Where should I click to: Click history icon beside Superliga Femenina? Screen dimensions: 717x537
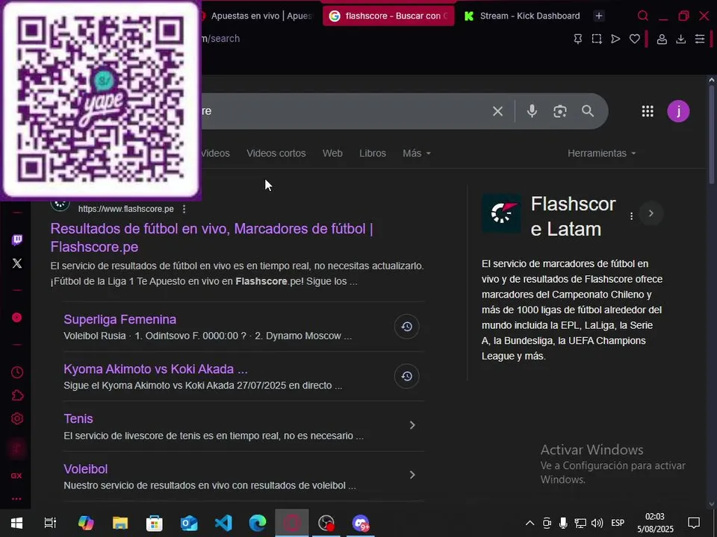406,327
